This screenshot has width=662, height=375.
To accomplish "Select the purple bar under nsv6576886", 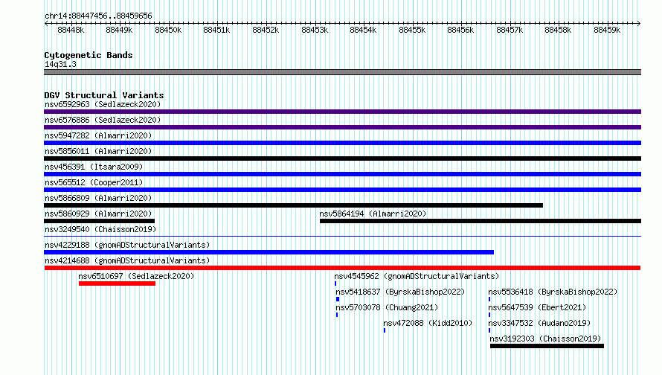I will 342,127.
